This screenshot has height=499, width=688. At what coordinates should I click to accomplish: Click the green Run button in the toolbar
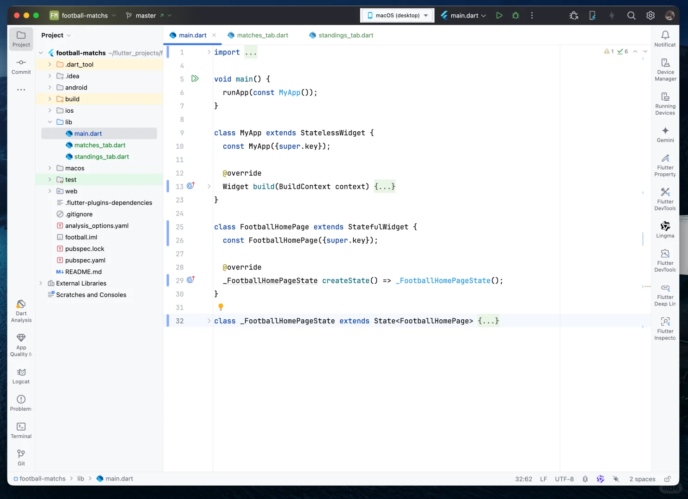(x=499, y=15)
